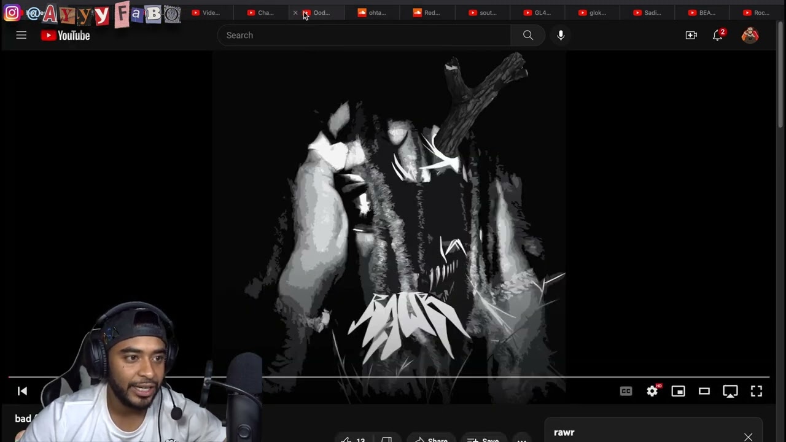
Task: Seek on the video progress bar
Action: tap(389, 377)
